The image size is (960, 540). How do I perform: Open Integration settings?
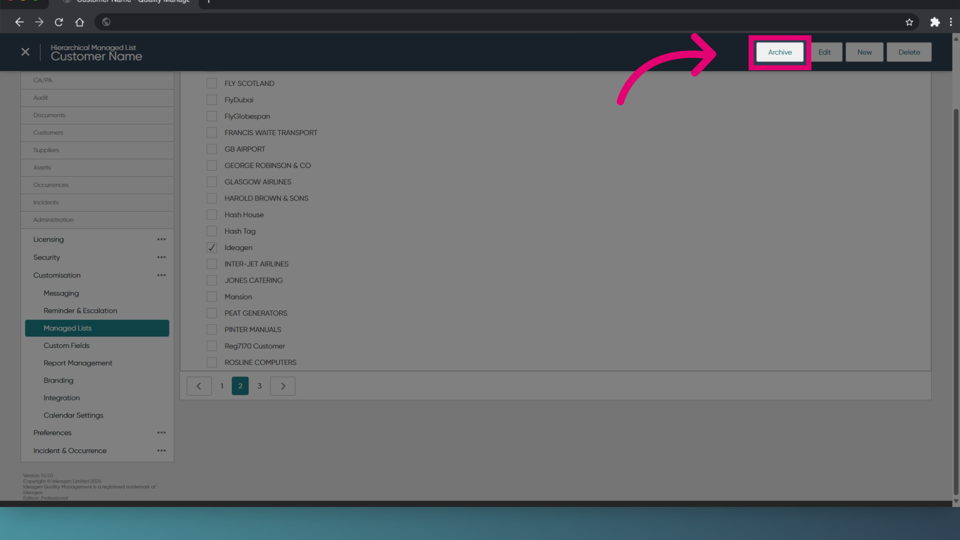click(61, 398)
